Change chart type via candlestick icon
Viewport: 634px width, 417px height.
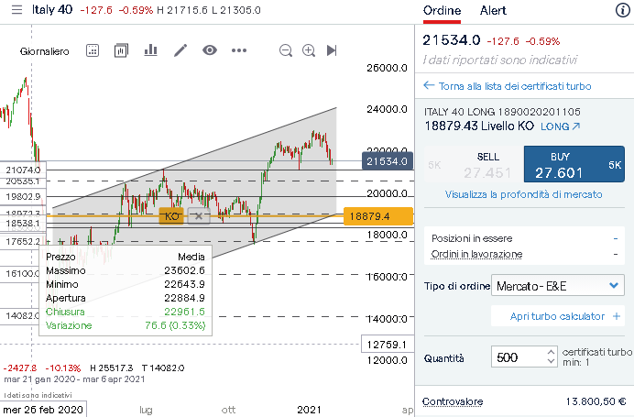click(121, 50)
